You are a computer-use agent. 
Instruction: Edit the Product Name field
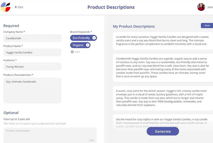32,52
